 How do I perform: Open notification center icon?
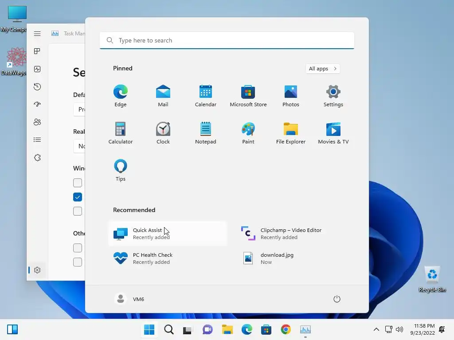point(442,329)
